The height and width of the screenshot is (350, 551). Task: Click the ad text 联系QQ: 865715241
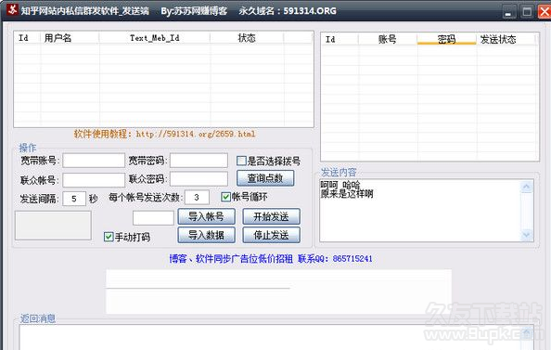(x=335, y=259)
